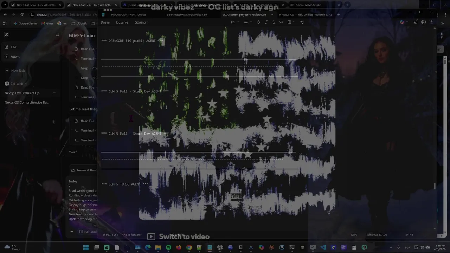Image resolution: width=450 pixels, height=253 pixels.
Task: Open Google Chrome from taskbar
Action: (x=189, y=247)
